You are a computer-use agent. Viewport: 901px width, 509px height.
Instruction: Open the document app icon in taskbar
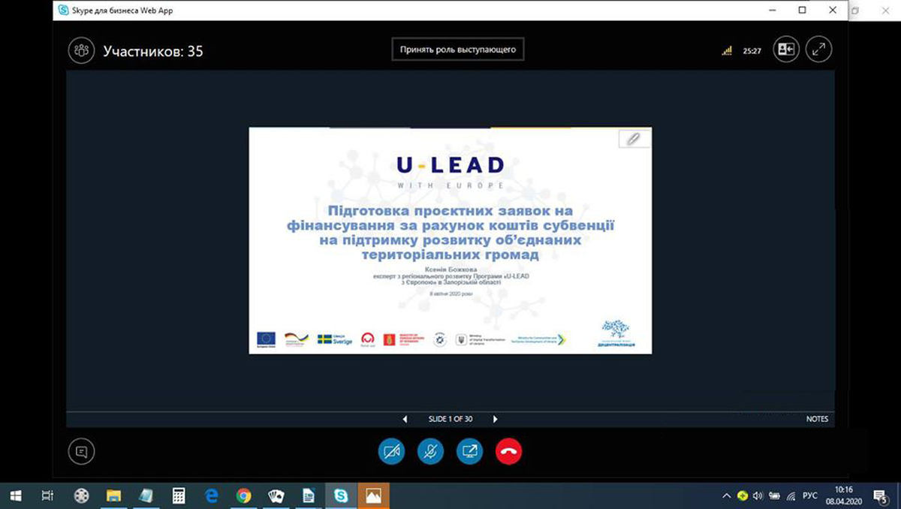(x=308, y=495)
